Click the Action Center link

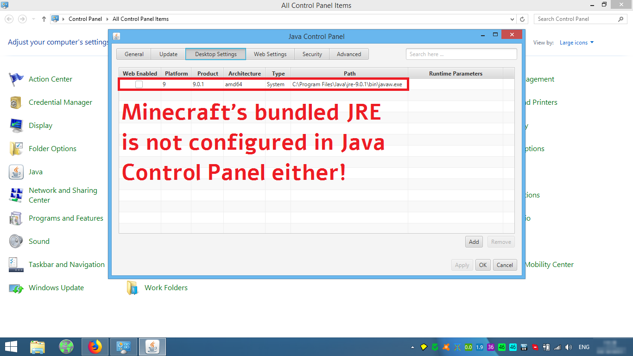(x=51, y=79)
